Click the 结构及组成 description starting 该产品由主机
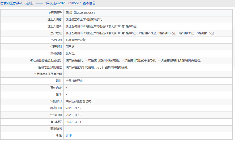This screenshot has height=142, width=235. (134, 61)
